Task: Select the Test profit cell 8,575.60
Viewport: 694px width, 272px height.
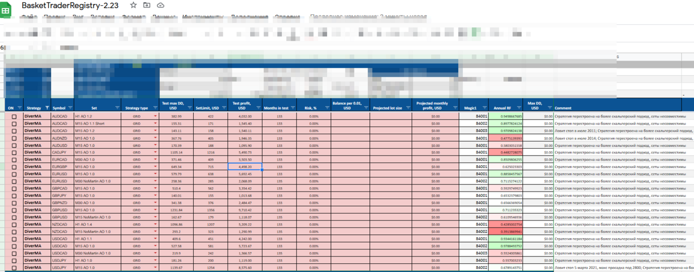Action: [x=245, y=267]
